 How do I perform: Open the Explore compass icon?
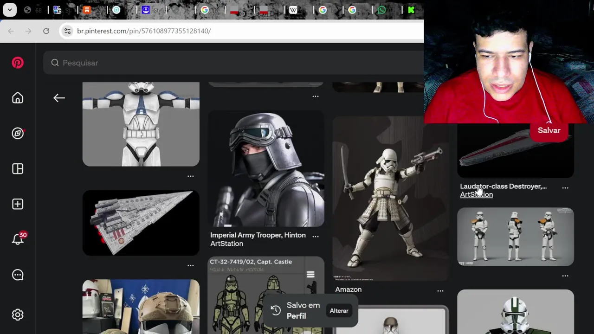(x=18, y=133)
